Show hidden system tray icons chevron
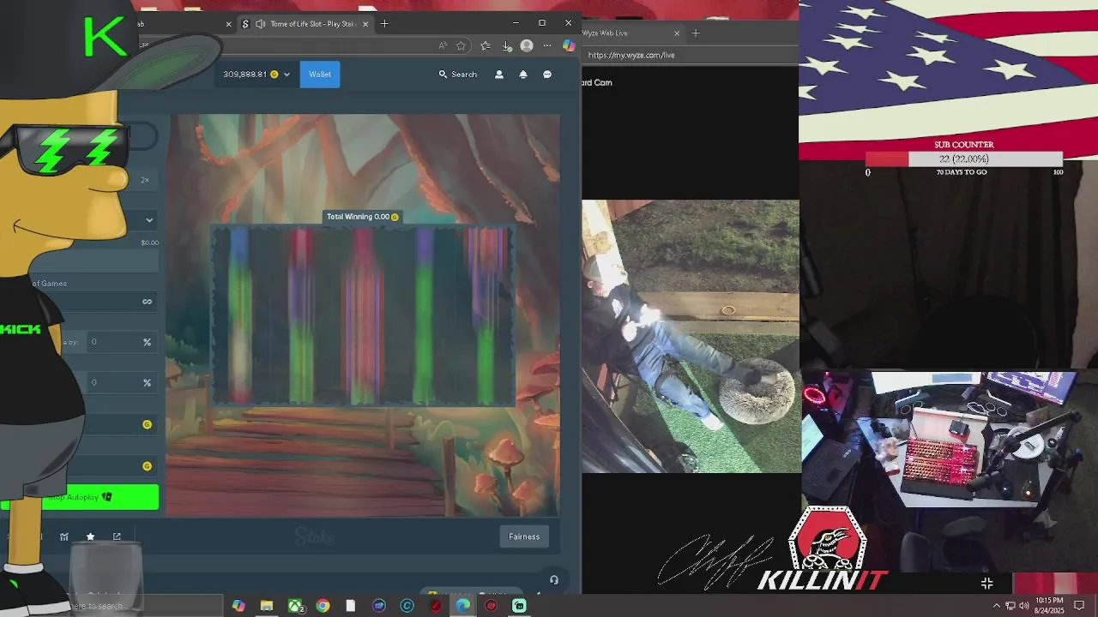The image size is (1098, 617). (x=997, y=606)
